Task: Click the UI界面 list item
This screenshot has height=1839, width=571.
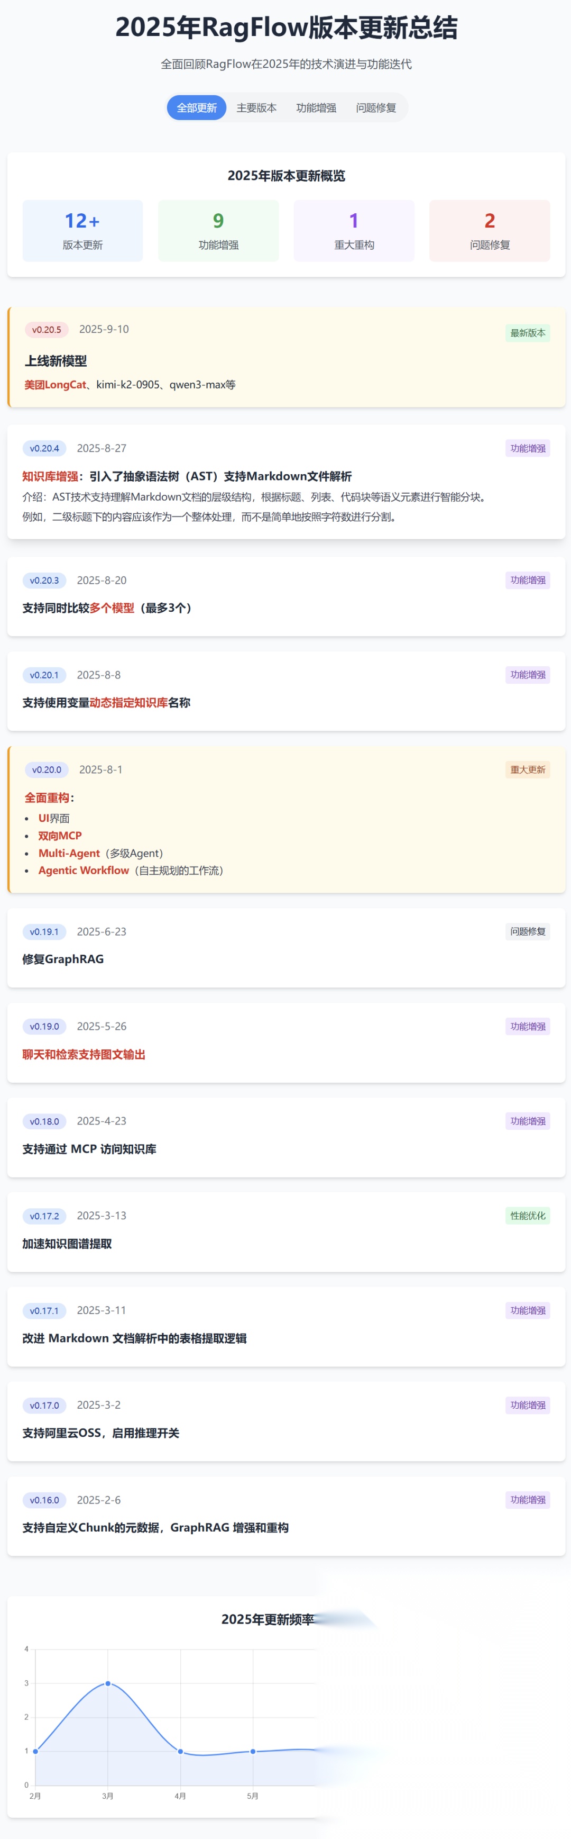Action: click(x=54, y=819)
